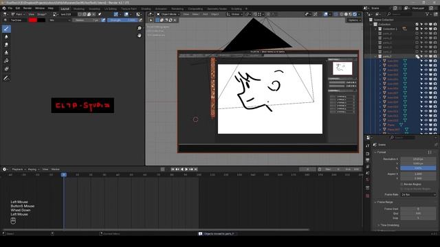The width and height of the screenshot is (440, 247).
Task: Toggle the fake user shield icon
Action: coord(80,14)
